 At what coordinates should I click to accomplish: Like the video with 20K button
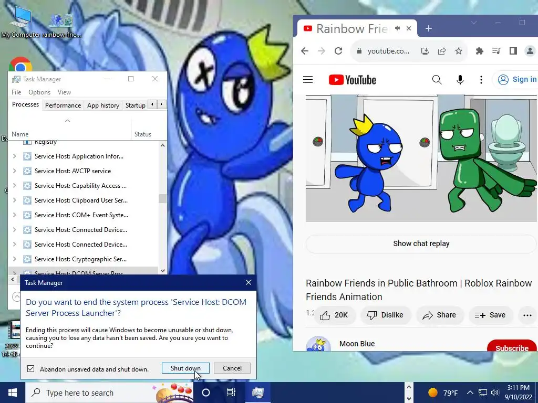334,315
